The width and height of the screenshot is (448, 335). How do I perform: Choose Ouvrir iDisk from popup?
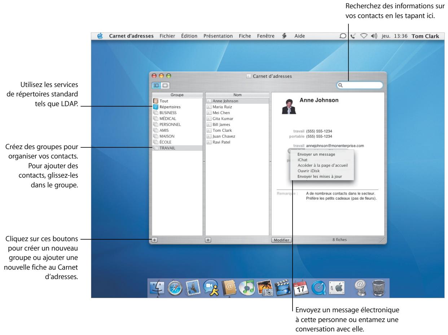[x=322, y=170]
